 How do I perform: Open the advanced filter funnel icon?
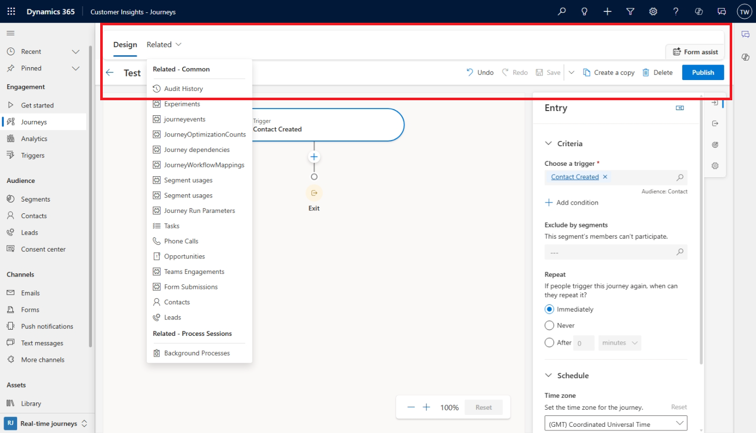630,11
